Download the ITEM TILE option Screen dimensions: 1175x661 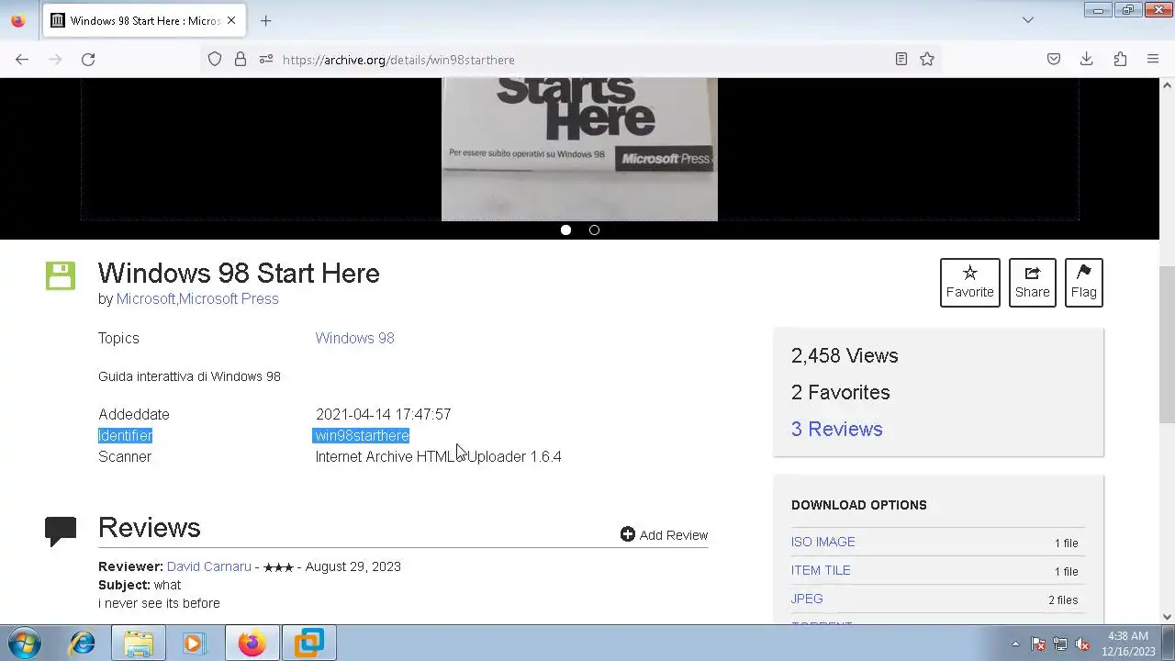tap(821, 570)
